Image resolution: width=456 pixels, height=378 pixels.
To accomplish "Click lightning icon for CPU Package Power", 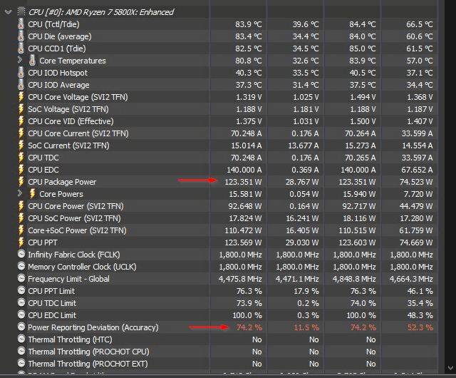I will [x=21, y=182].
